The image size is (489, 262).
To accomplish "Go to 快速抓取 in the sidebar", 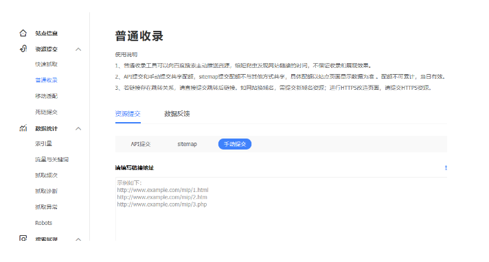I will (x=46, y=64).
